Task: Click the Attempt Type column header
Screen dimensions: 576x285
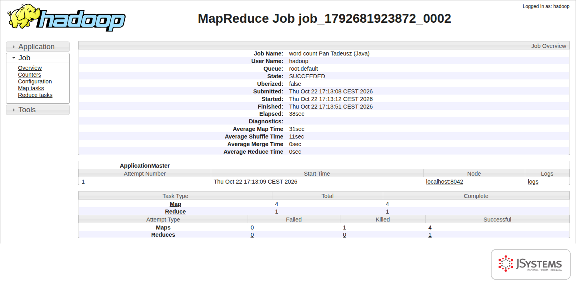Action: (163, 220)
